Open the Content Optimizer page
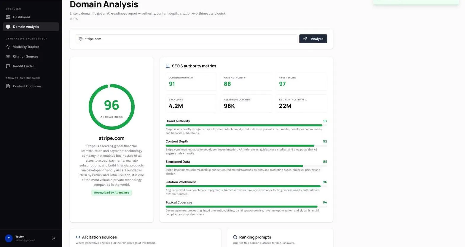This screenshot has height=247, width=465. (31, 86)
